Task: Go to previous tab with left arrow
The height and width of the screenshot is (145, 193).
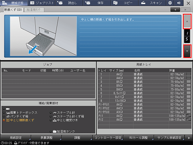Action: (x=175, y=10)
